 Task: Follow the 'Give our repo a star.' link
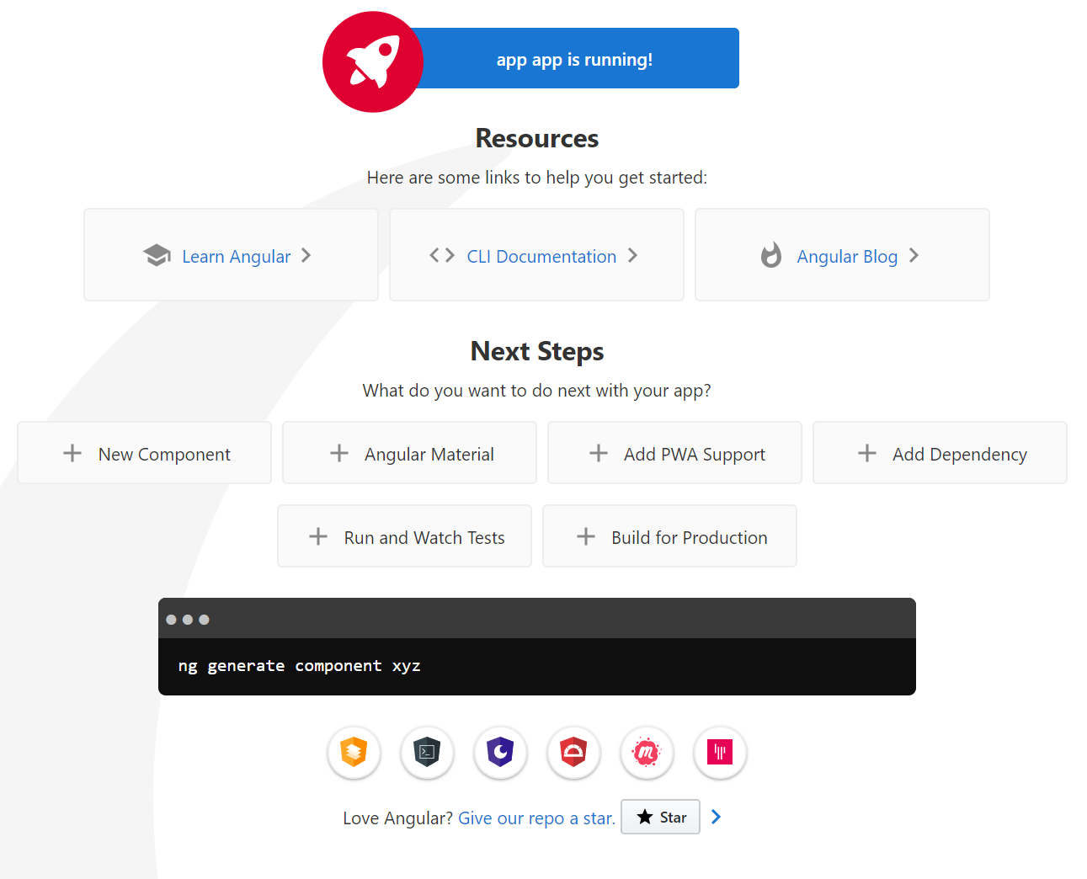(537, 818)
